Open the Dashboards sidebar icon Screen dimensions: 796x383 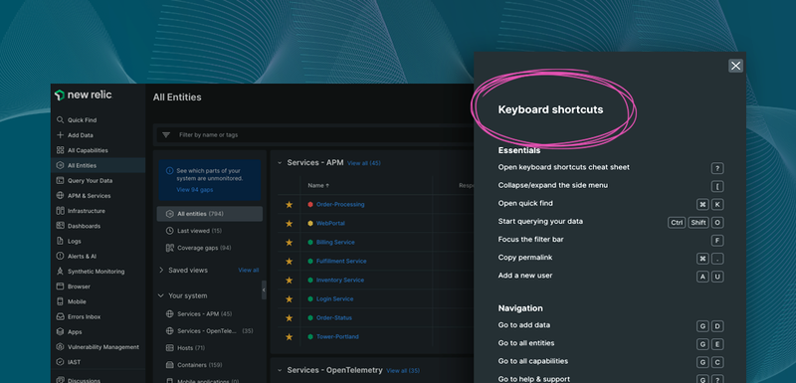pos(60,226)
